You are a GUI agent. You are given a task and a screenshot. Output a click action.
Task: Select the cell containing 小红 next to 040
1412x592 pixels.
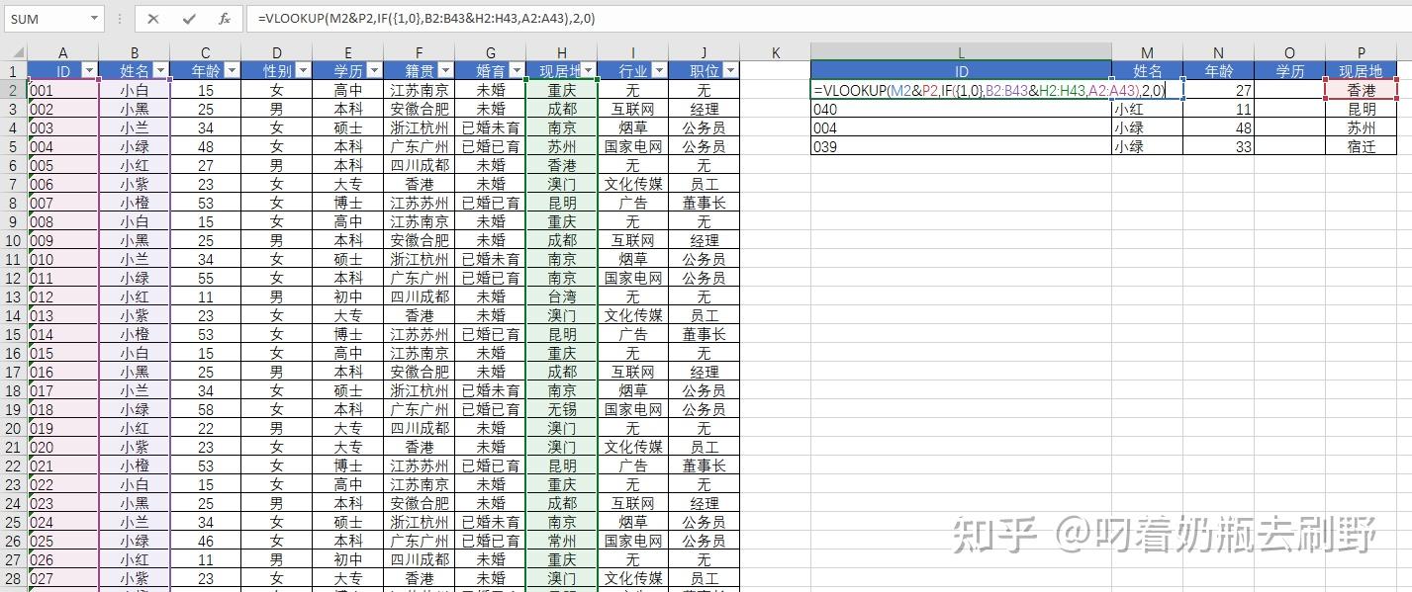click(x=1147, y=109)
